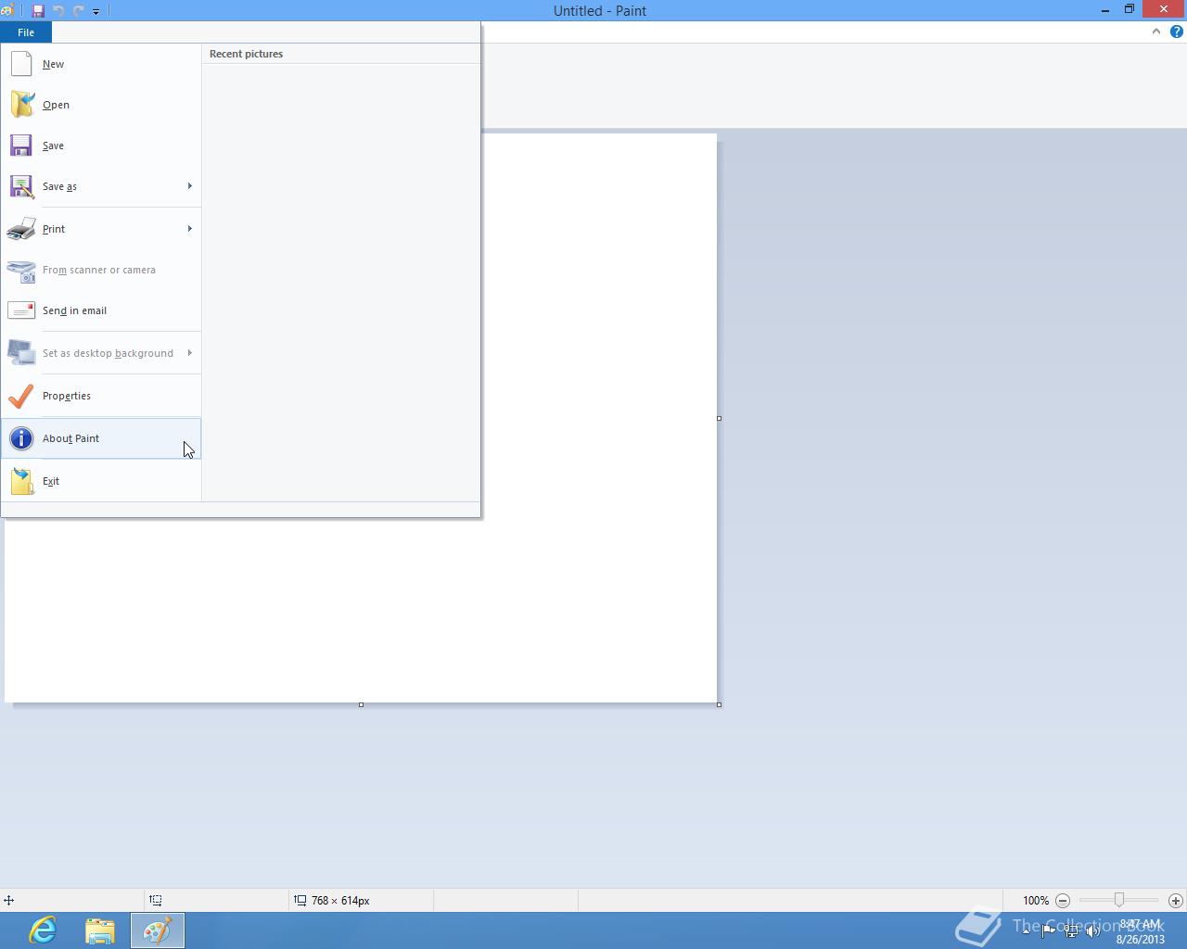Open Customize Quick Access Toolbar dropdown
Screen dimensions: 1187x949
point(96,11)
